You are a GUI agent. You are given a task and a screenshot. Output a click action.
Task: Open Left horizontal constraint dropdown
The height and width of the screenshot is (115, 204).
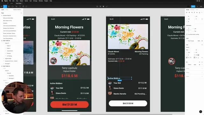click(x=195, y=29)
